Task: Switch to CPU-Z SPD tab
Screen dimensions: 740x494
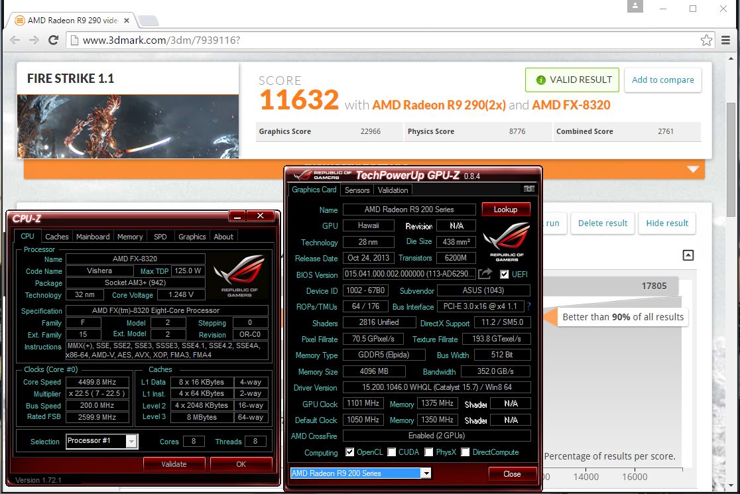Action: 160,236
